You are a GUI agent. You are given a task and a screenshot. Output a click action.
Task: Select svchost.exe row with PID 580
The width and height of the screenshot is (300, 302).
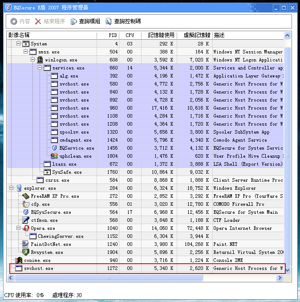(x=145, y=84)
